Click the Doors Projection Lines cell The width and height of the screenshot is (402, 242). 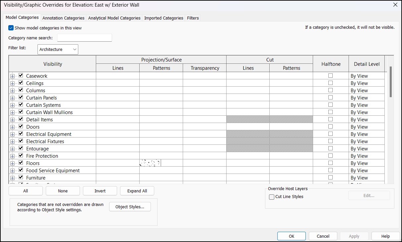coord(118,127)
